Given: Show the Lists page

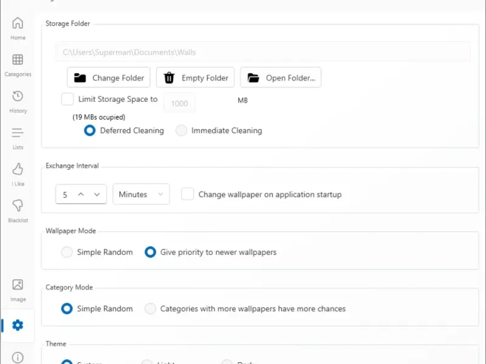Looking at the screenshot, I should (x=18, y=137).
